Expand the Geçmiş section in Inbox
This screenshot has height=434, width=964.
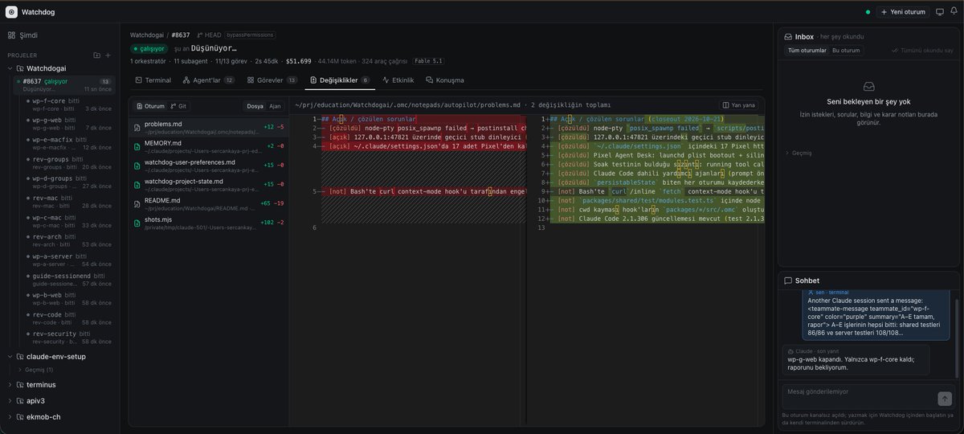click(x=799, y=153)
